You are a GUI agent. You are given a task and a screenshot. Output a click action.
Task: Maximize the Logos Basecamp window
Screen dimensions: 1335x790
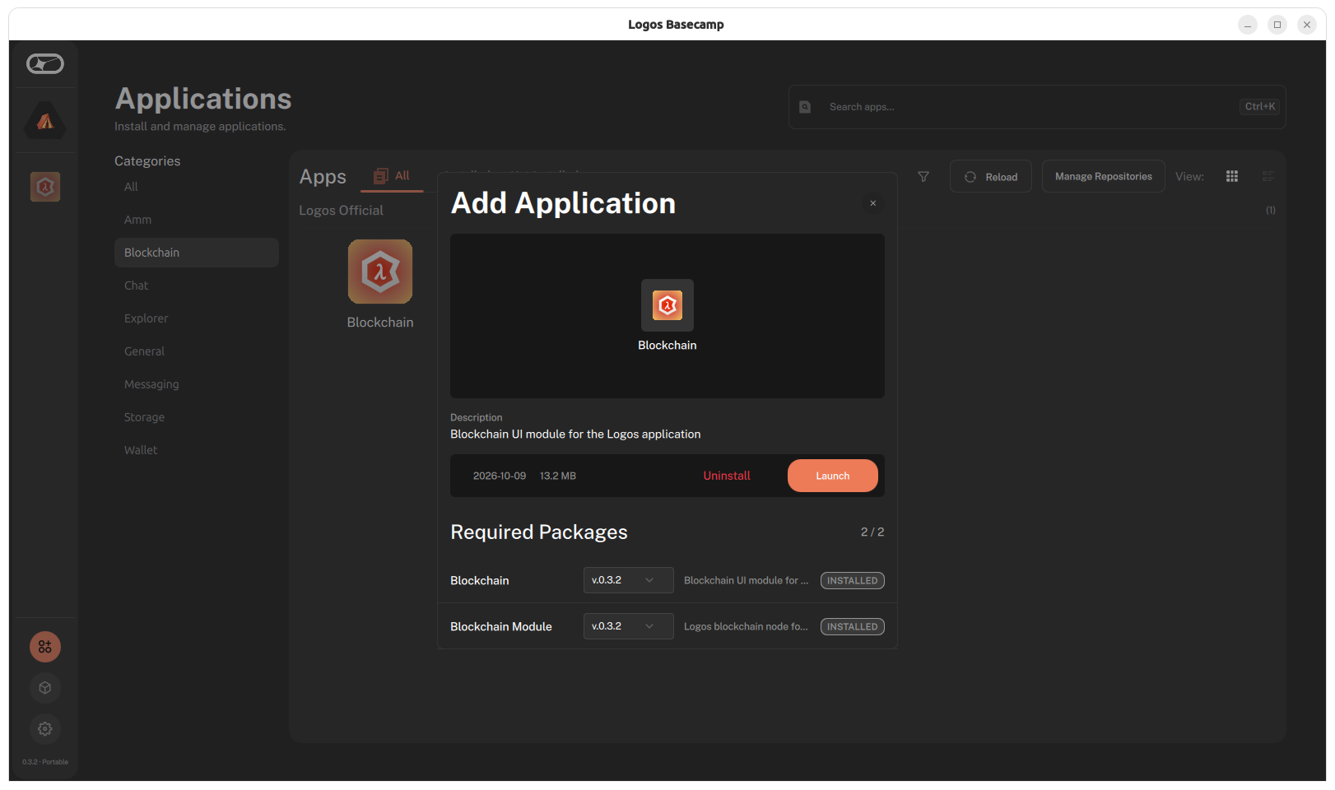tap(1277, 25)
